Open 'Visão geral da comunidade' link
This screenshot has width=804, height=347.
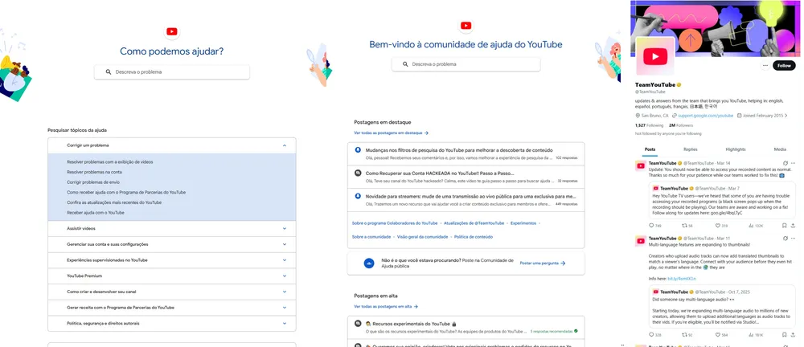[423, 237]
